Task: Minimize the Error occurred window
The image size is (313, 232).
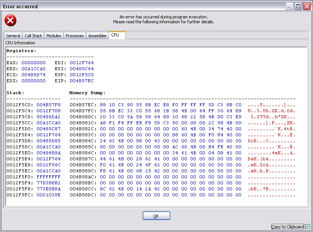Action: click(x=289, y=6)
